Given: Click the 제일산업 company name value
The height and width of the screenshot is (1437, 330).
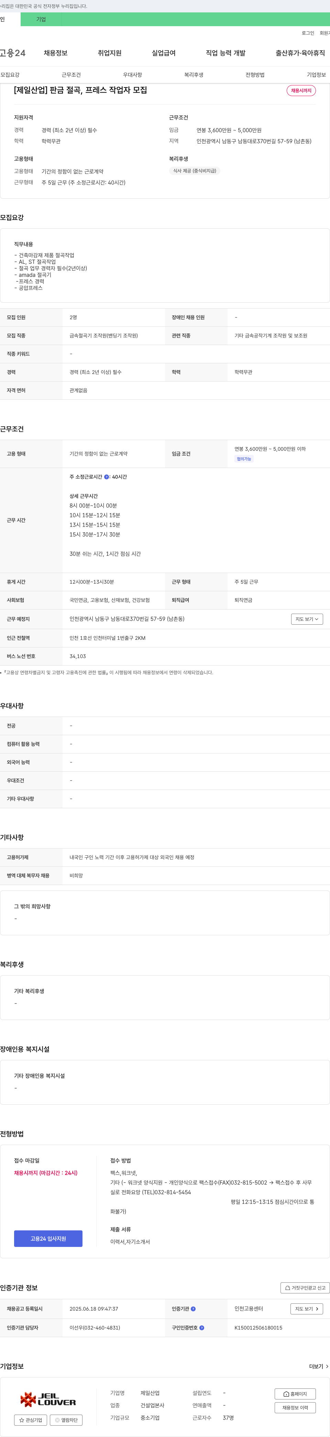Looking at the screenshot, I should pos(150,1393).
